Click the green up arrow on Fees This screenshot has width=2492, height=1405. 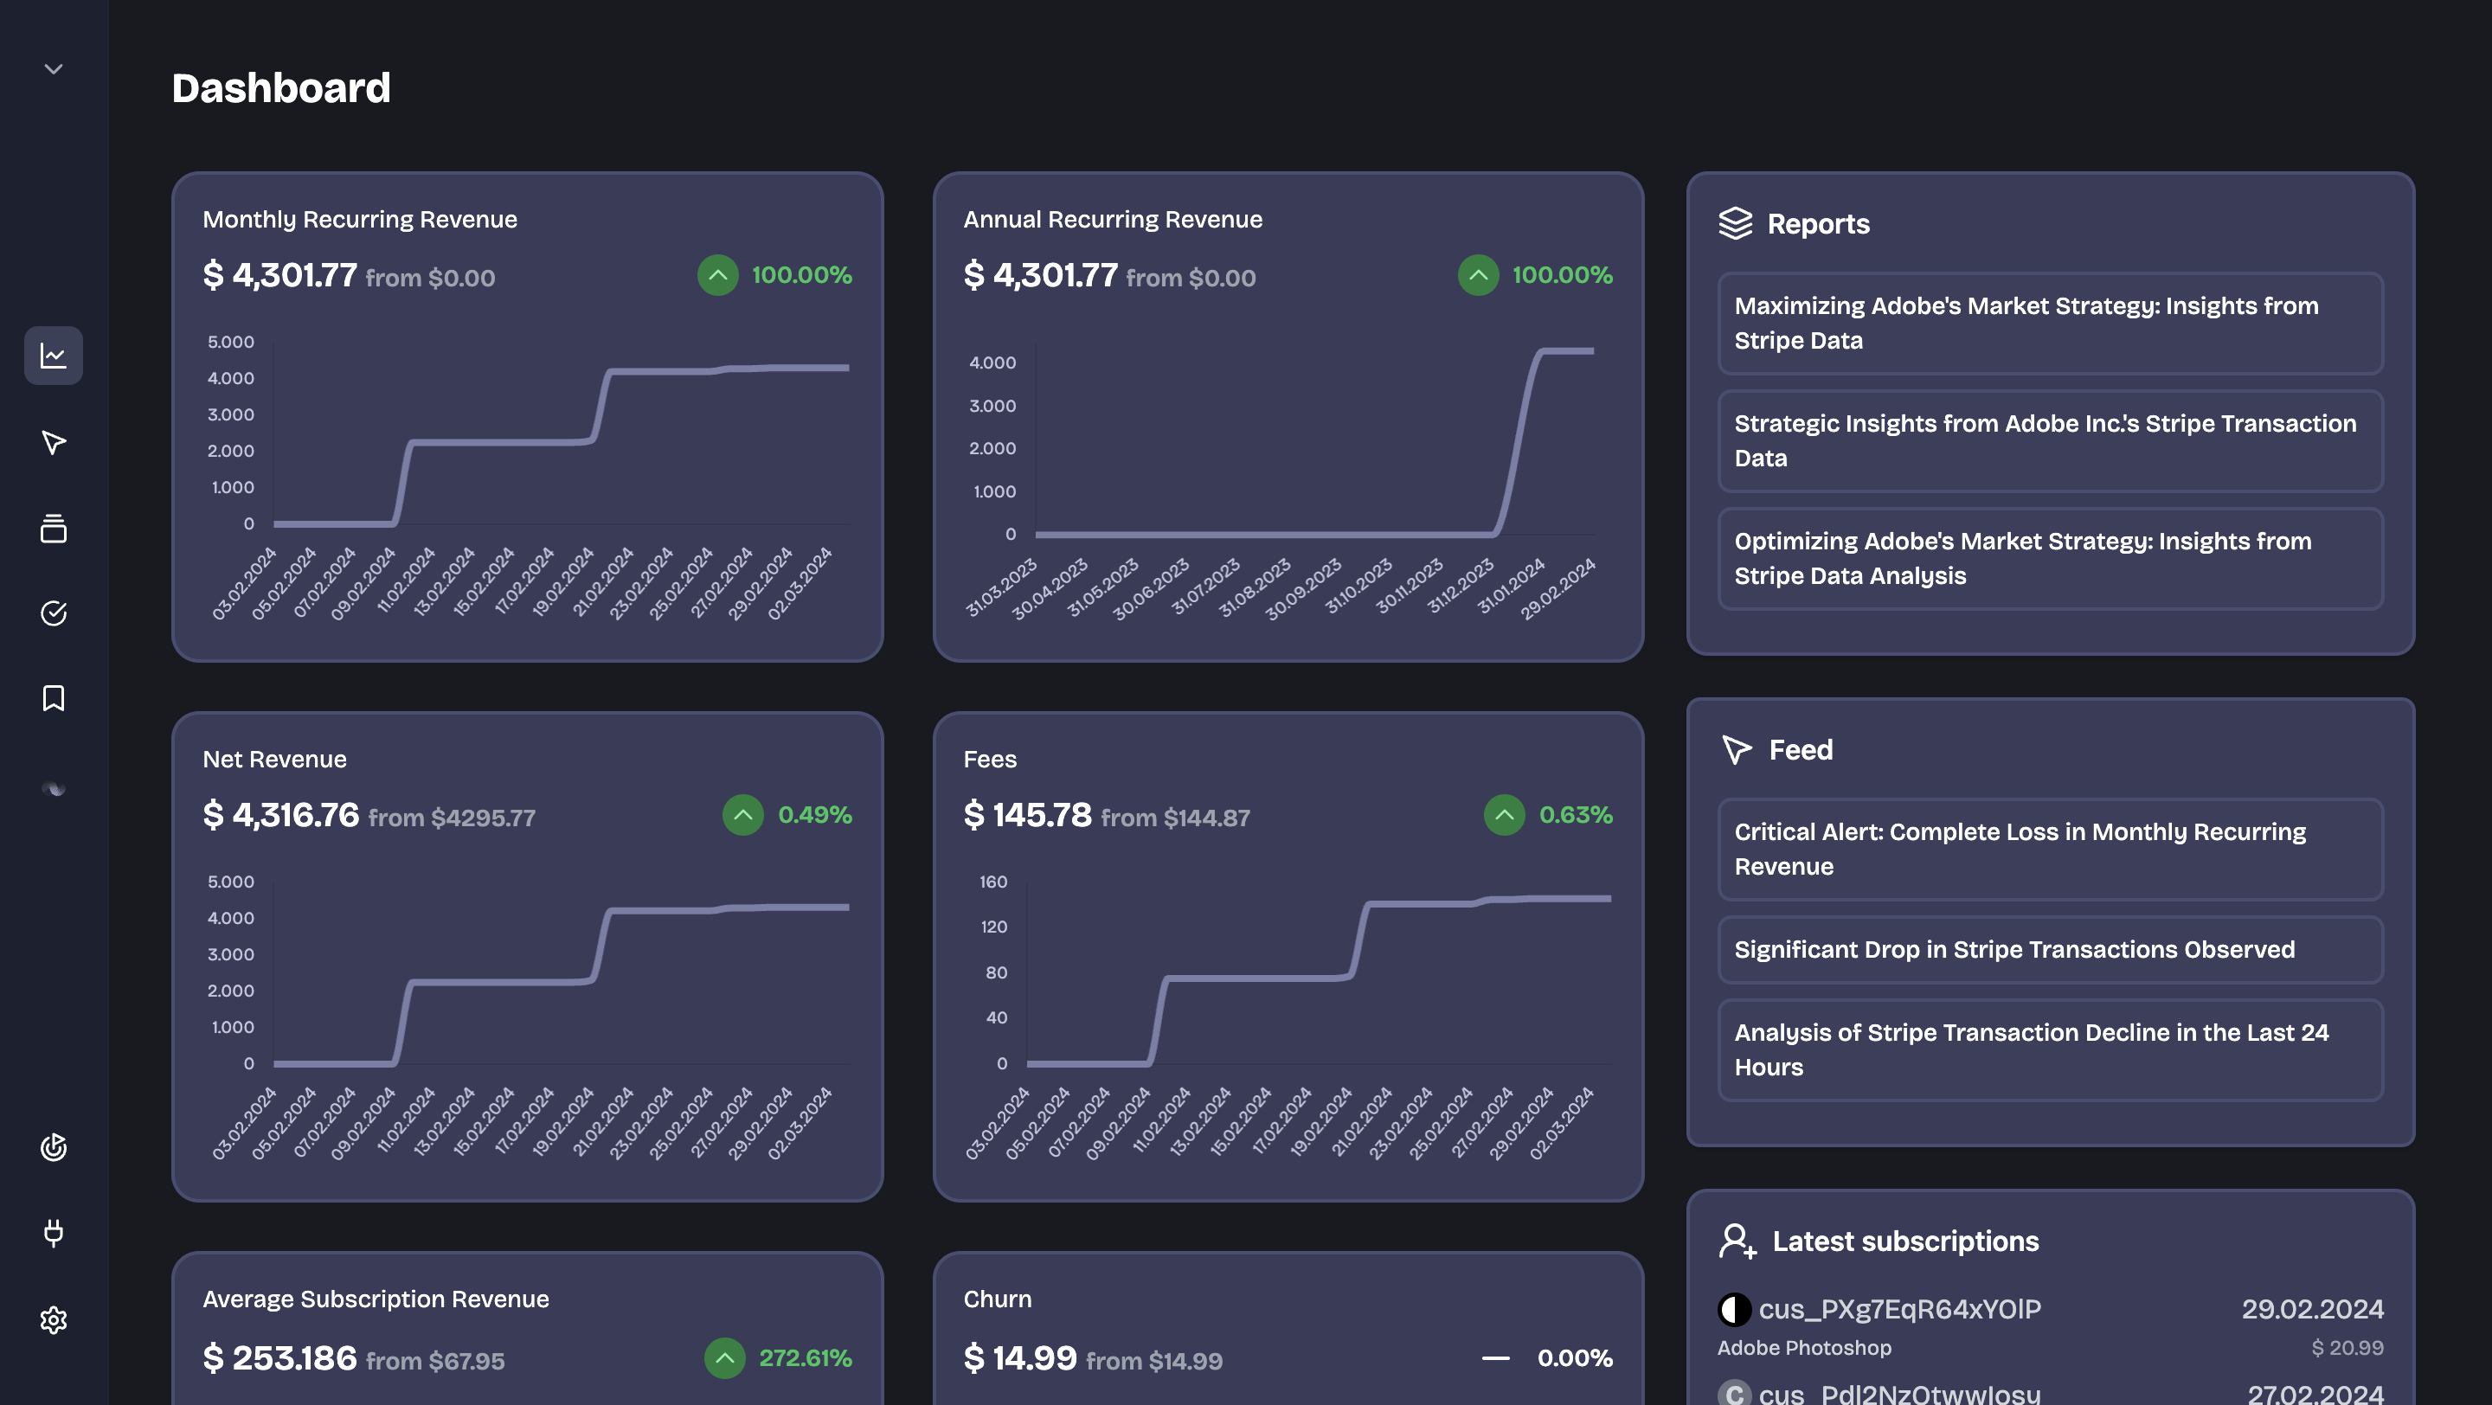tap(1505, 815)
